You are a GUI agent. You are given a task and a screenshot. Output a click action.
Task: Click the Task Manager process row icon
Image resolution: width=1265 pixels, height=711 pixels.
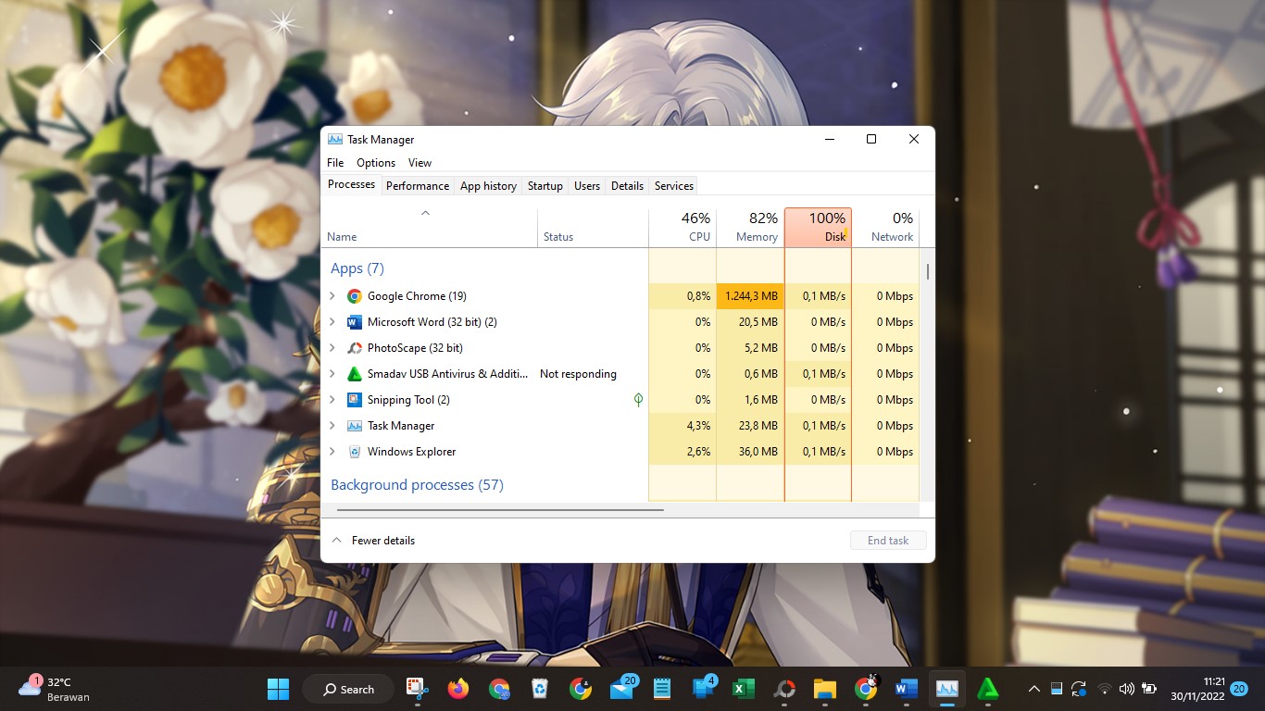point(354,426)
